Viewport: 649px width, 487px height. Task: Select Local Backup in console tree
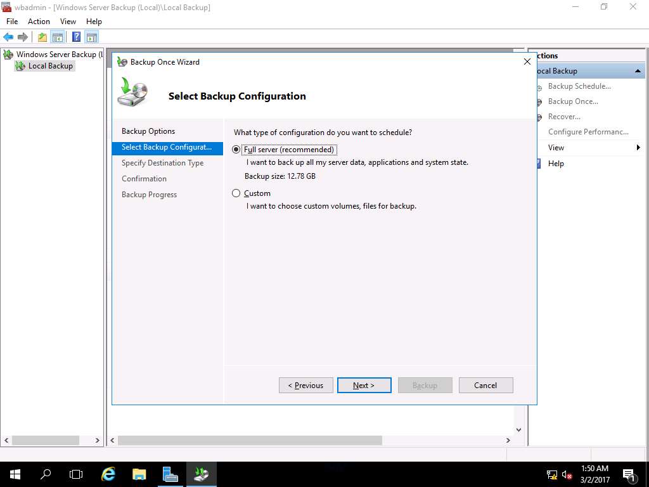51,66
